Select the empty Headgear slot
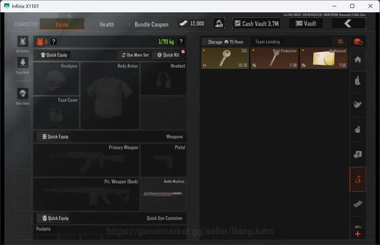380x245 pixels. tap(56, 79)
